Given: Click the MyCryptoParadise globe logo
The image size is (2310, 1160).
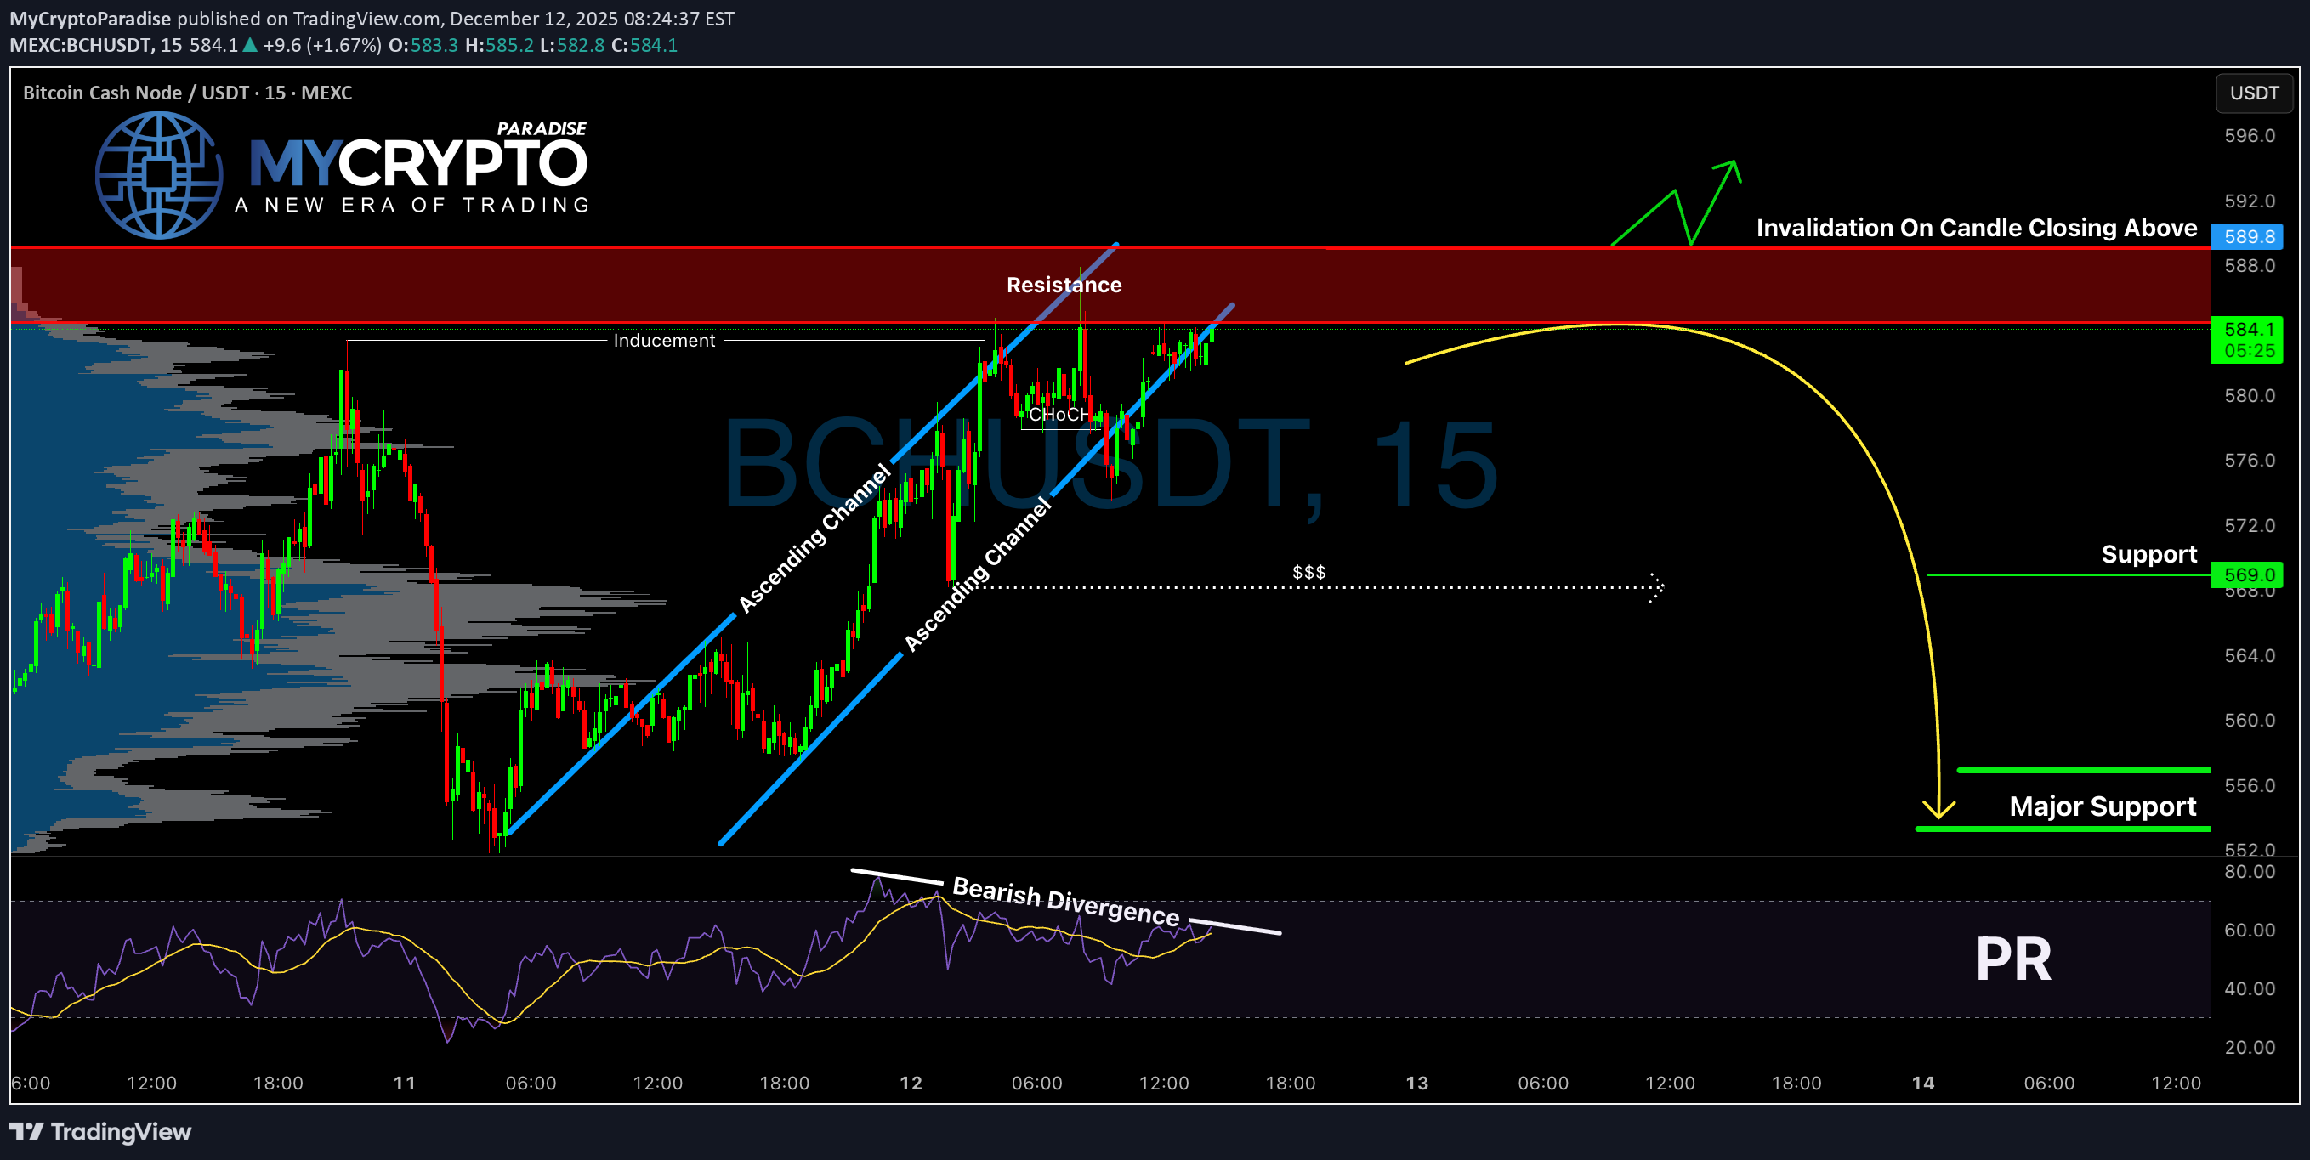Looking at the screenshot, I should [x=159, y=175].
